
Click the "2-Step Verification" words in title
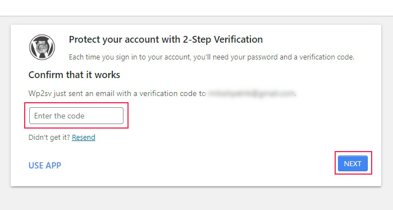[222, 40]
